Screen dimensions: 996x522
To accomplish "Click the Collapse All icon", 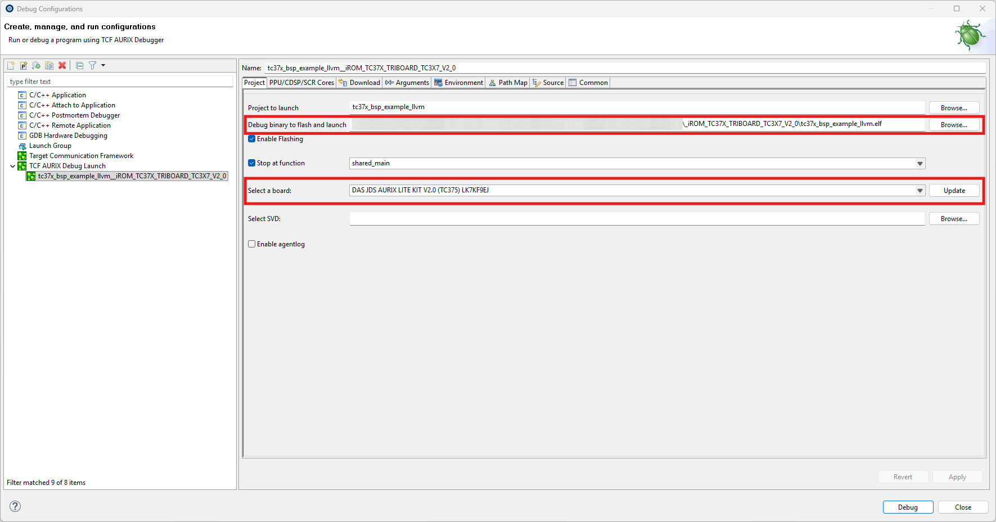I will [79, 66].
